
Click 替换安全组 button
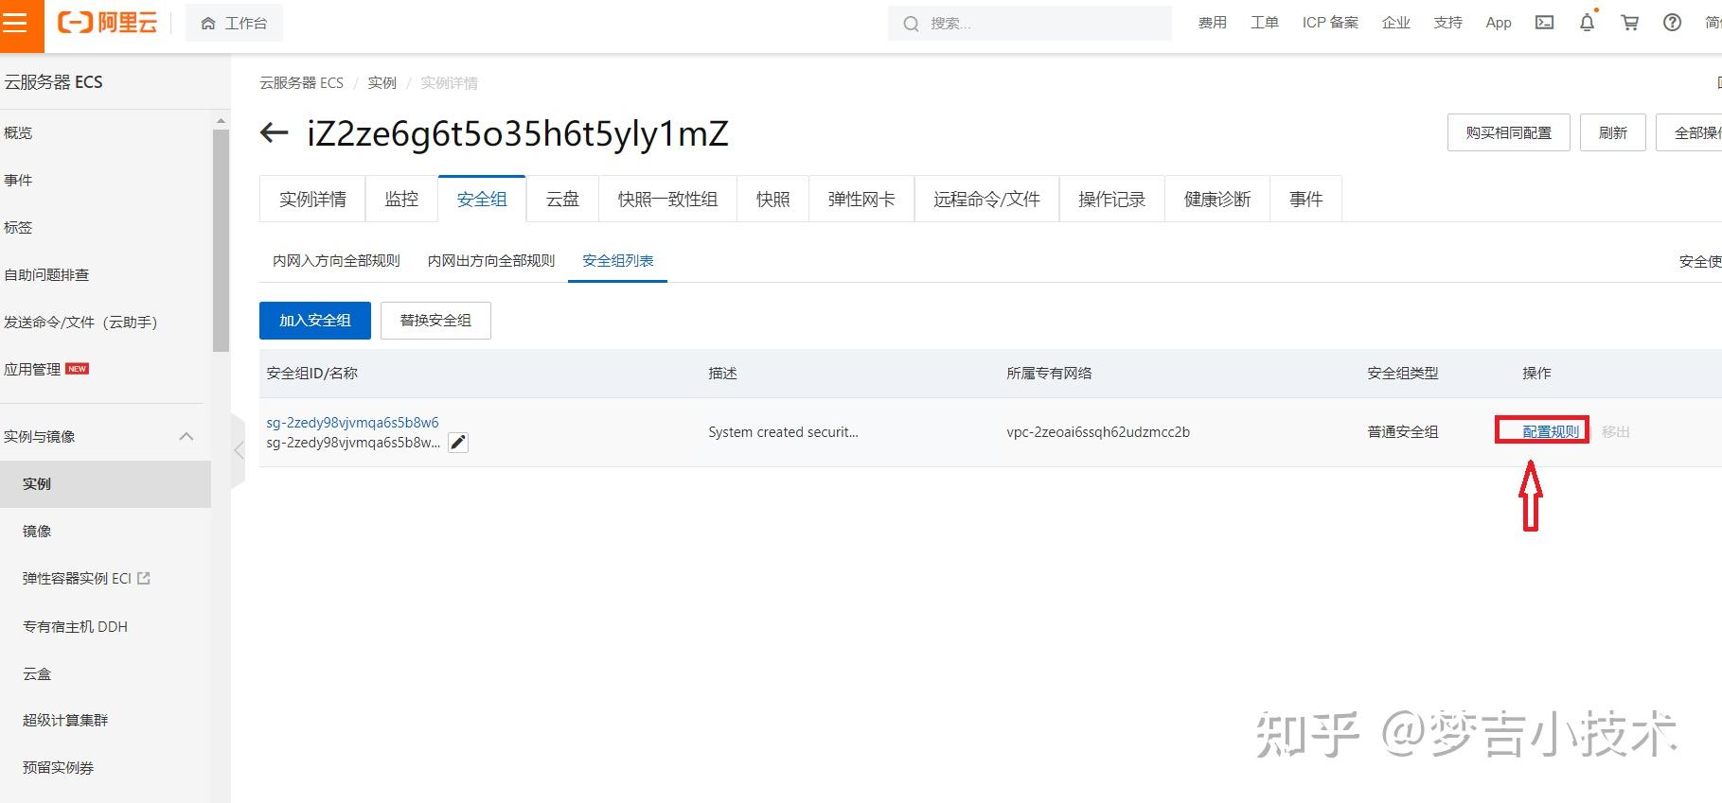point(435,321)
